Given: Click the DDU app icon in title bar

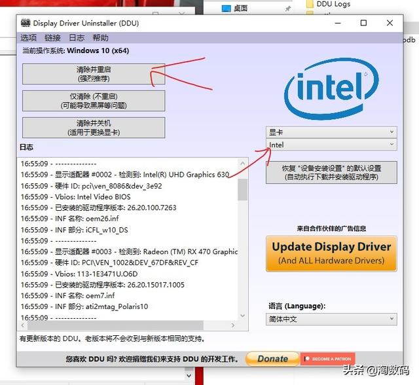Looking at the screenshot, I should (x=26, y=23).
